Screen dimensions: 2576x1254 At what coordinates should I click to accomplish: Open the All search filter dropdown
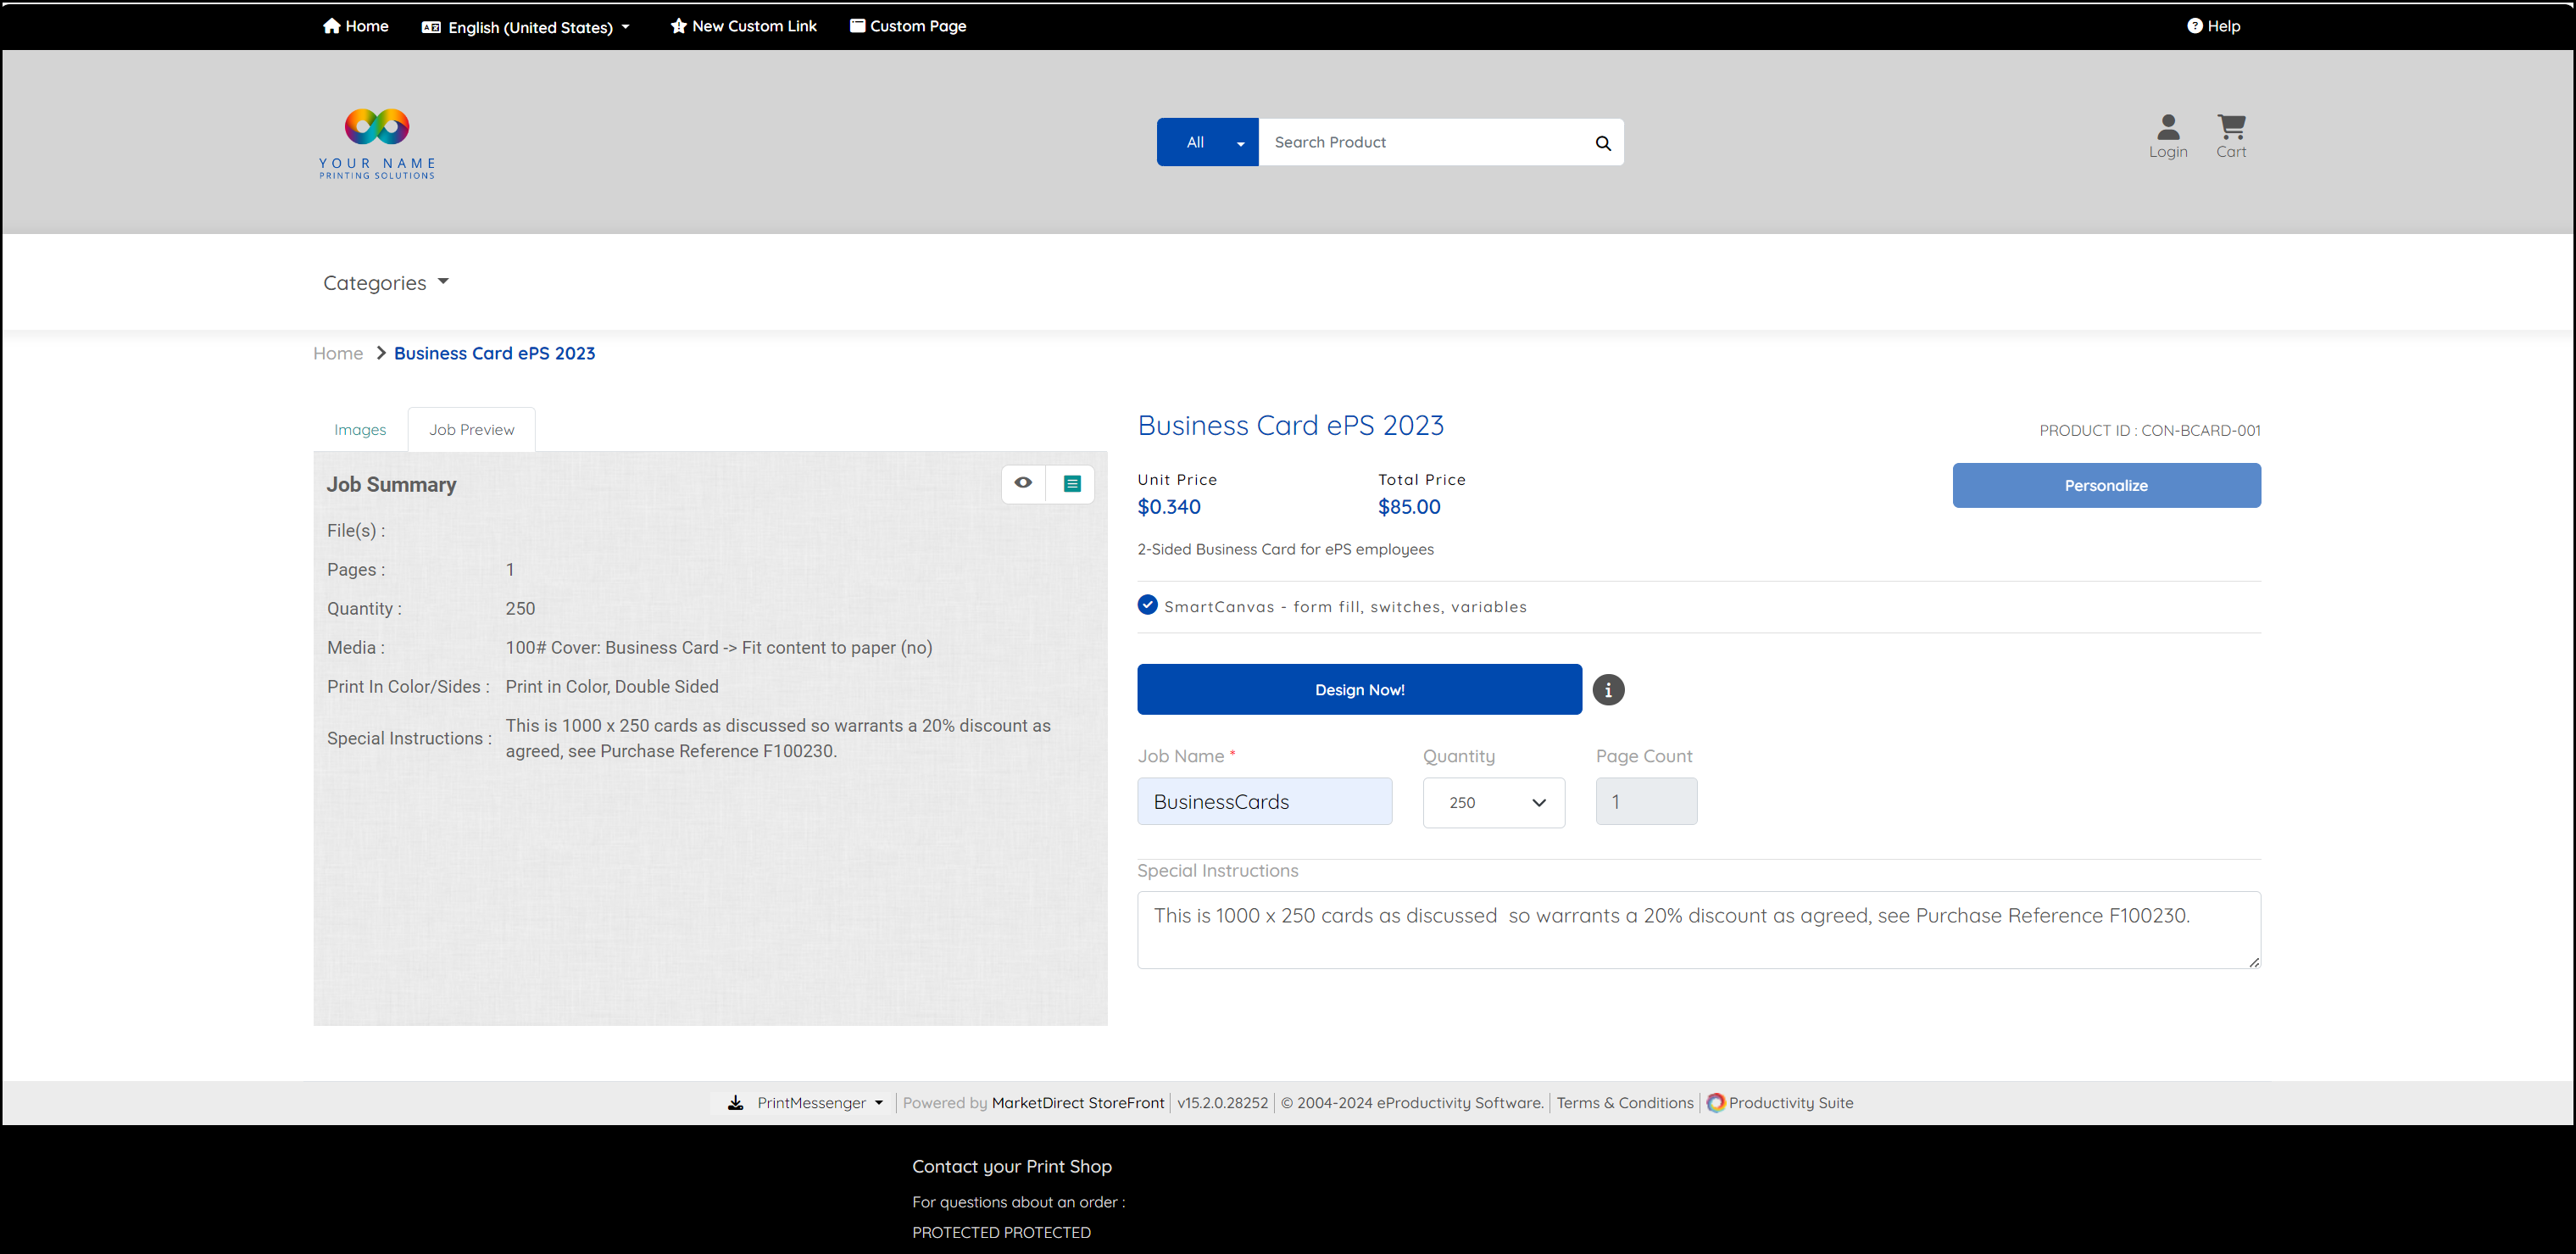coord(1207,143)
